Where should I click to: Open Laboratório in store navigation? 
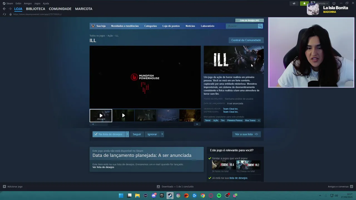pyautogui.click(x=207, y=26)
